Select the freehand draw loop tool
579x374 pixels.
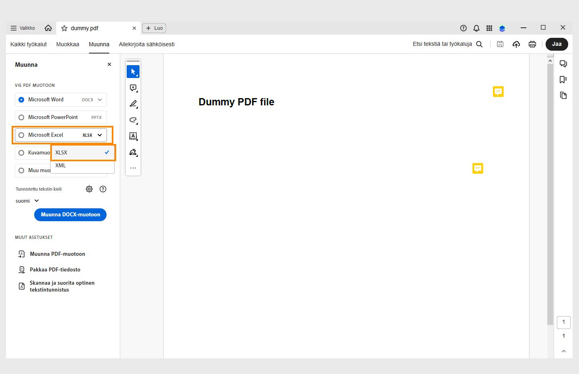133,120
